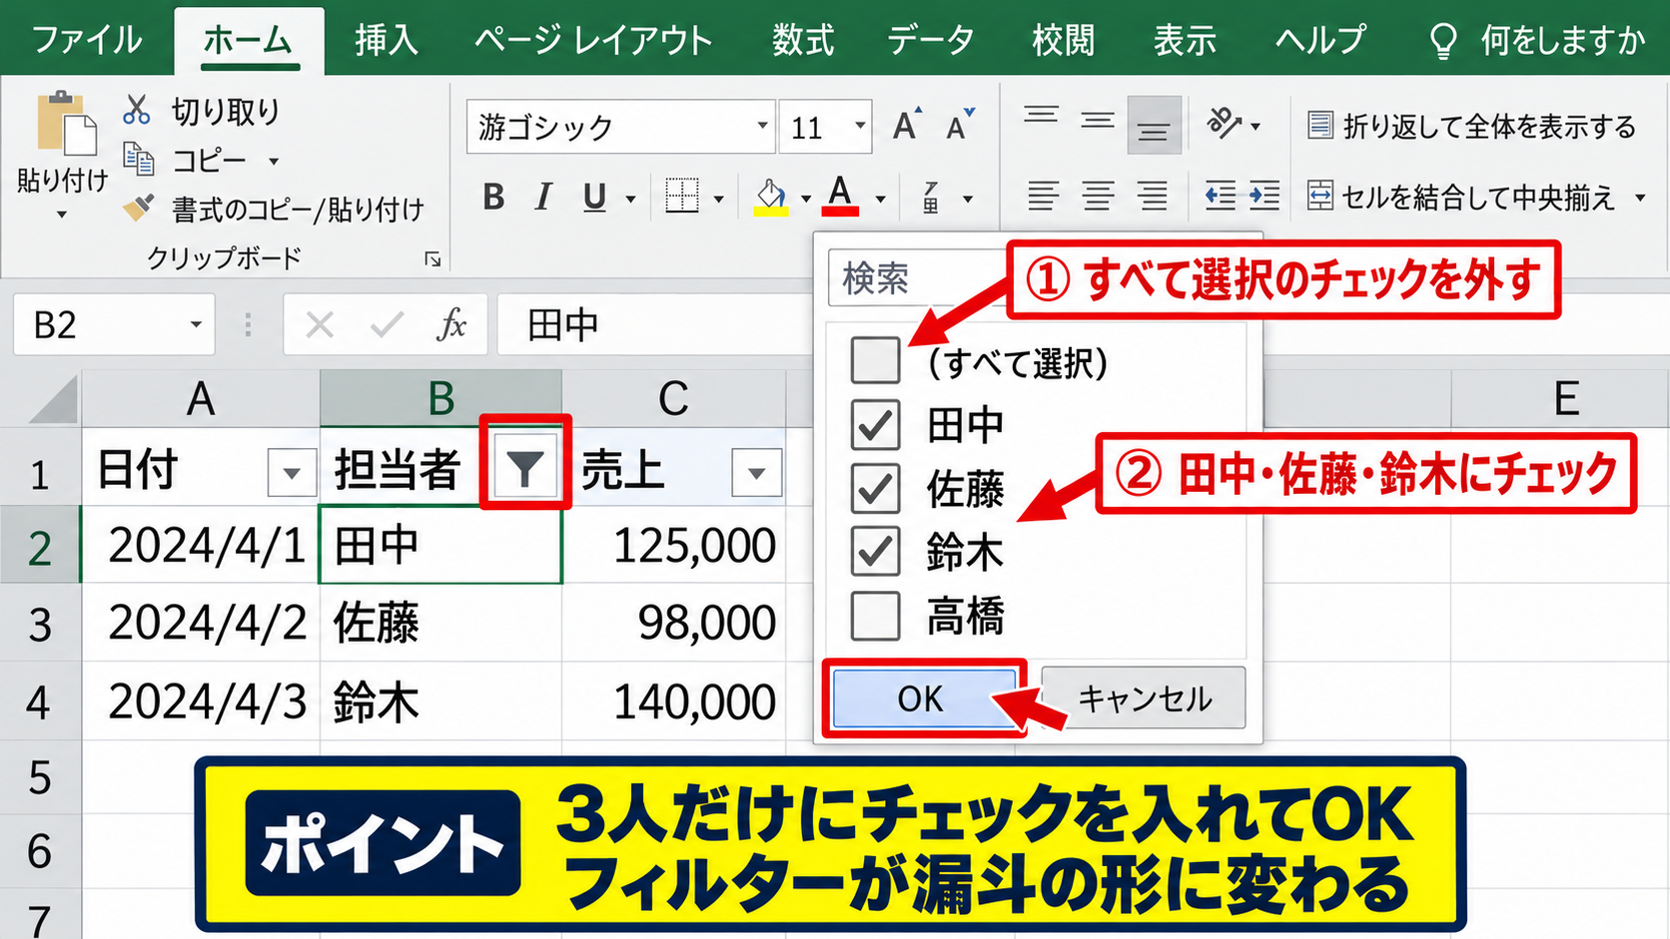Click the phonetic guide icon
The width and height of the screenshot is (1670, 939).
pyautogui.click(x=931, y=198)
